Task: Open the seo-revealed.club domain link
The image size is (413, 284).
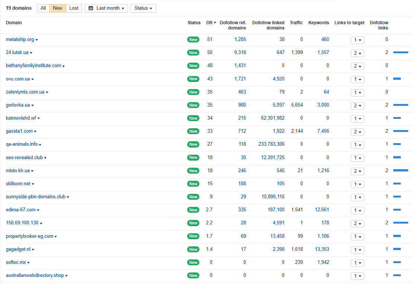Action: [24, 157]
